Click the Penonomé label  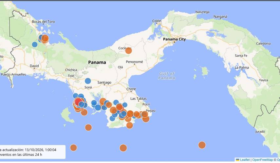134,62
